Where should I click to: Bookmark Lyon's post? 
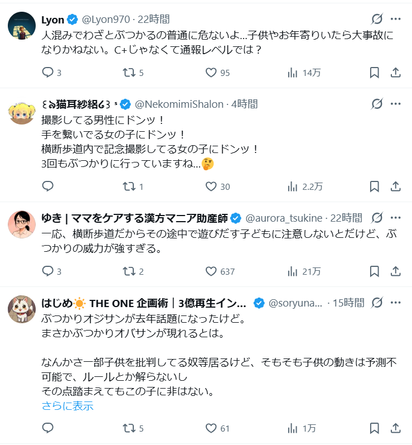pyautogui.click(x=375, y=73)
